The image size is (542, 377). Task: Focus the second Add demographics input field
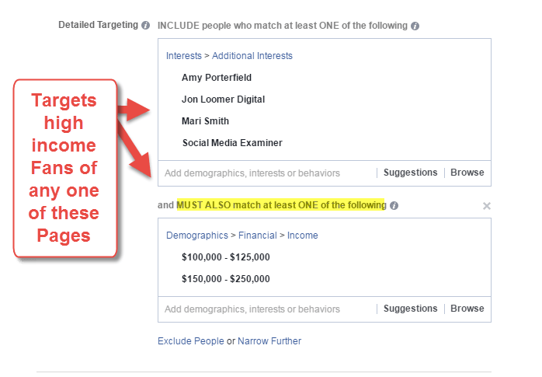tap(266, 309)
